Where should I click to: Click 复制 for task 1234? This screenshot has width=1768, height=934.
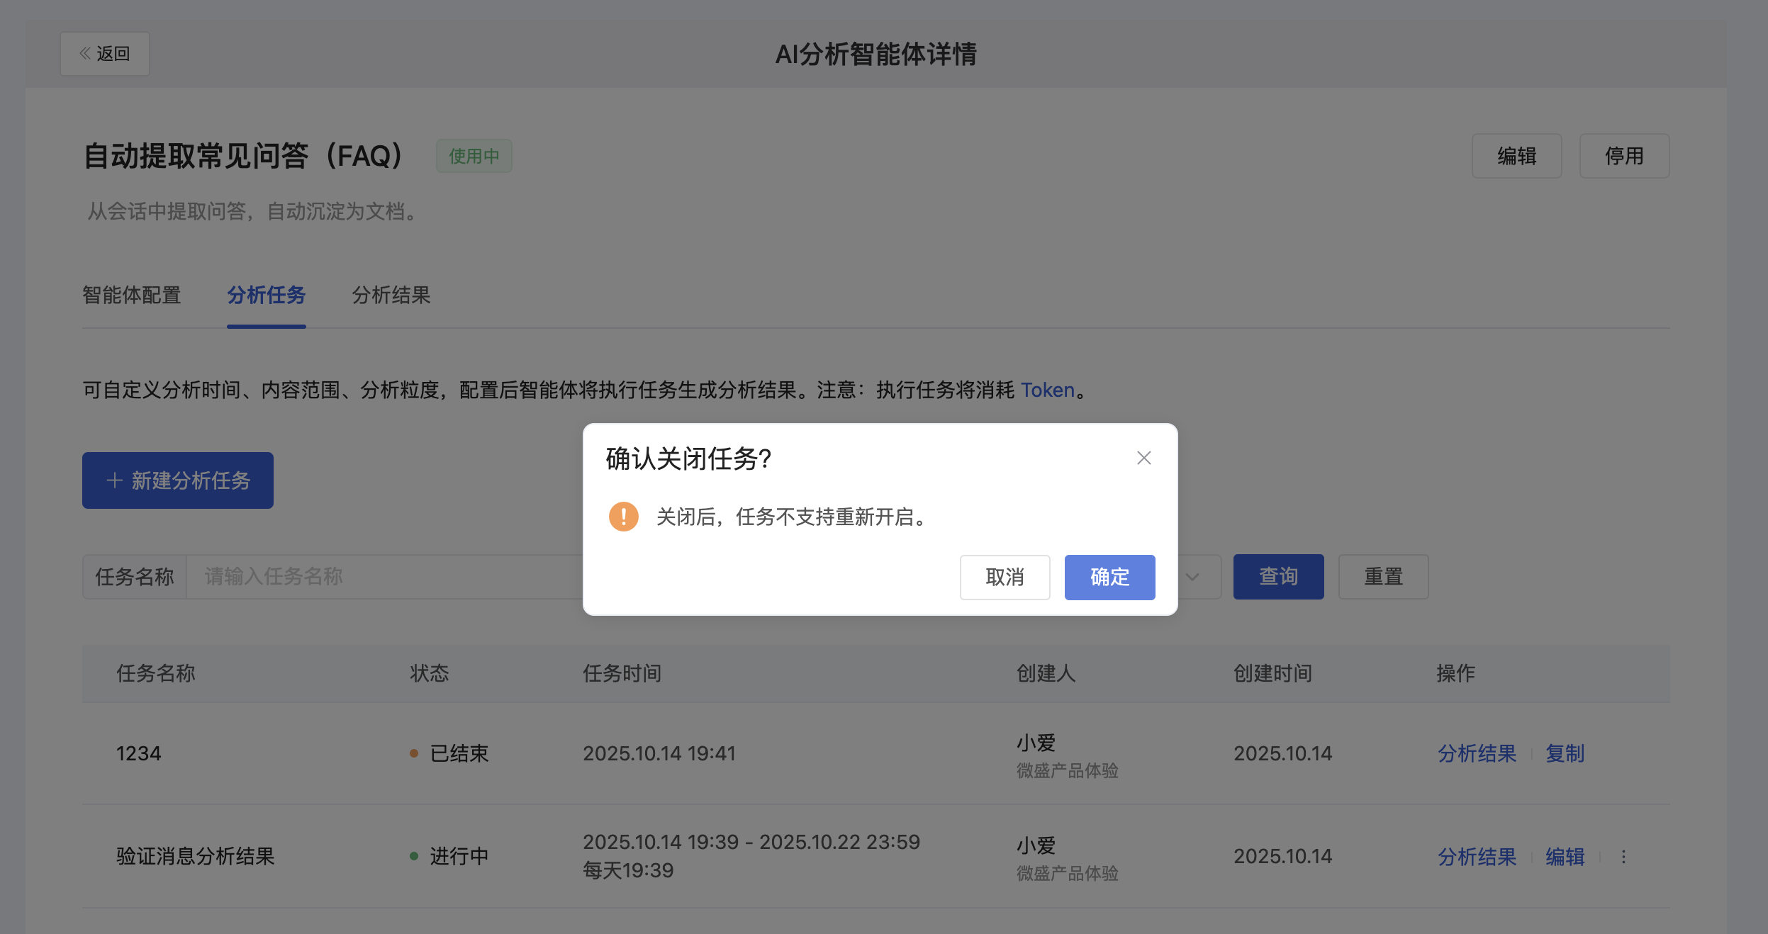1565,753
